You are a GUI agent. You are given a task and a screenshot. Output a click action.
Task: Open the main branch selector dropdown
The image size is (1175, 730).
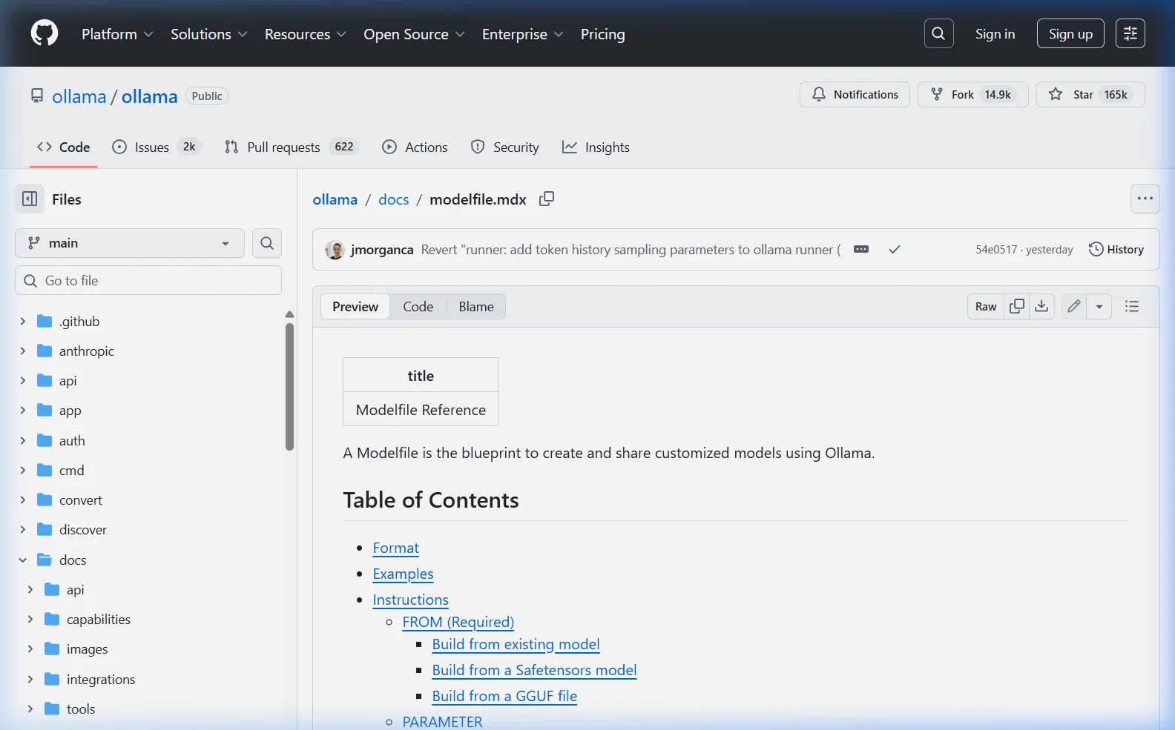pos(130,243)
